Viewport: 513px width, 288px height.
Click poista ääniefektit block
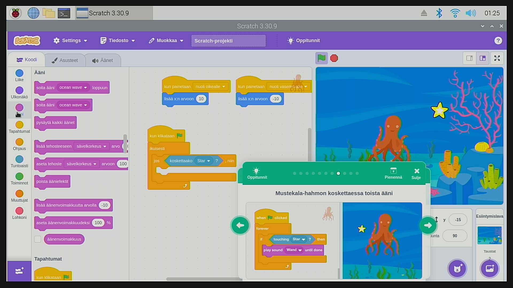coord(52,182)
